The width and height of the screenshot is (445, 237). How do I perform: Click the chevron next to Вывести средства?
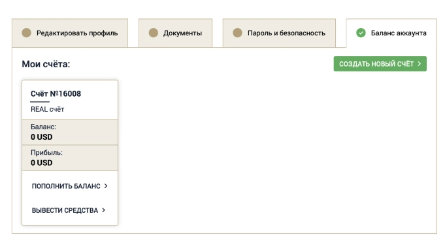[x=104, y=210]
